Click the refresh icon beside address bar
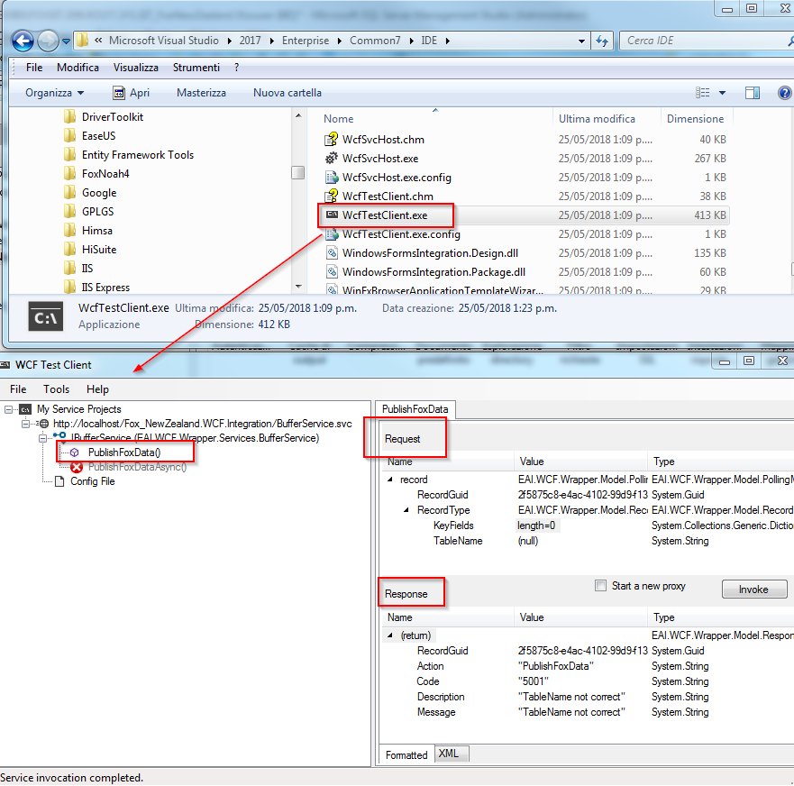Screen dimensions: 794x786 [x=602, y=41]
